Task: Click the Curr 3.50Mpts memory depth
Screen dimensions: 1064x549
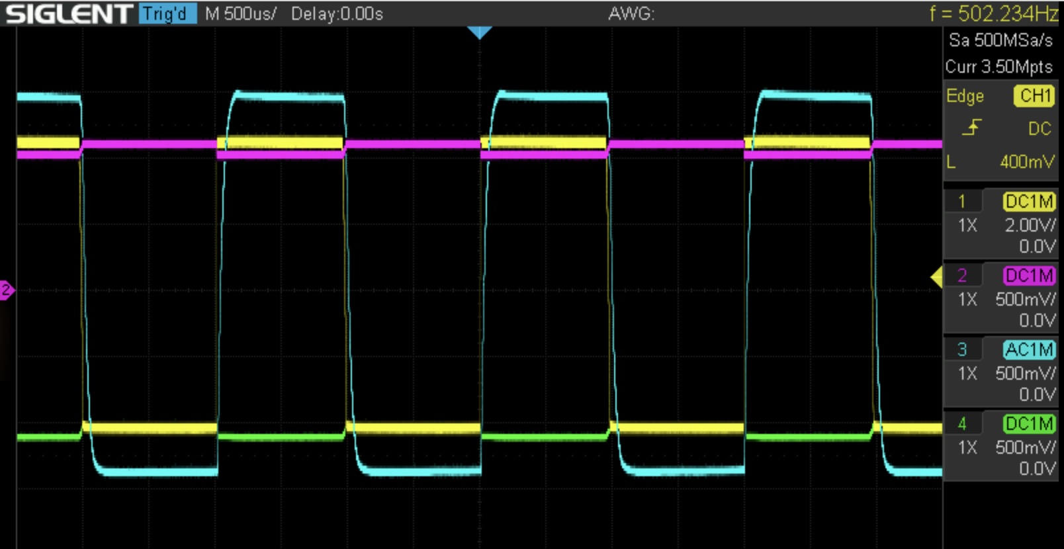Action: tap(998, 67)
